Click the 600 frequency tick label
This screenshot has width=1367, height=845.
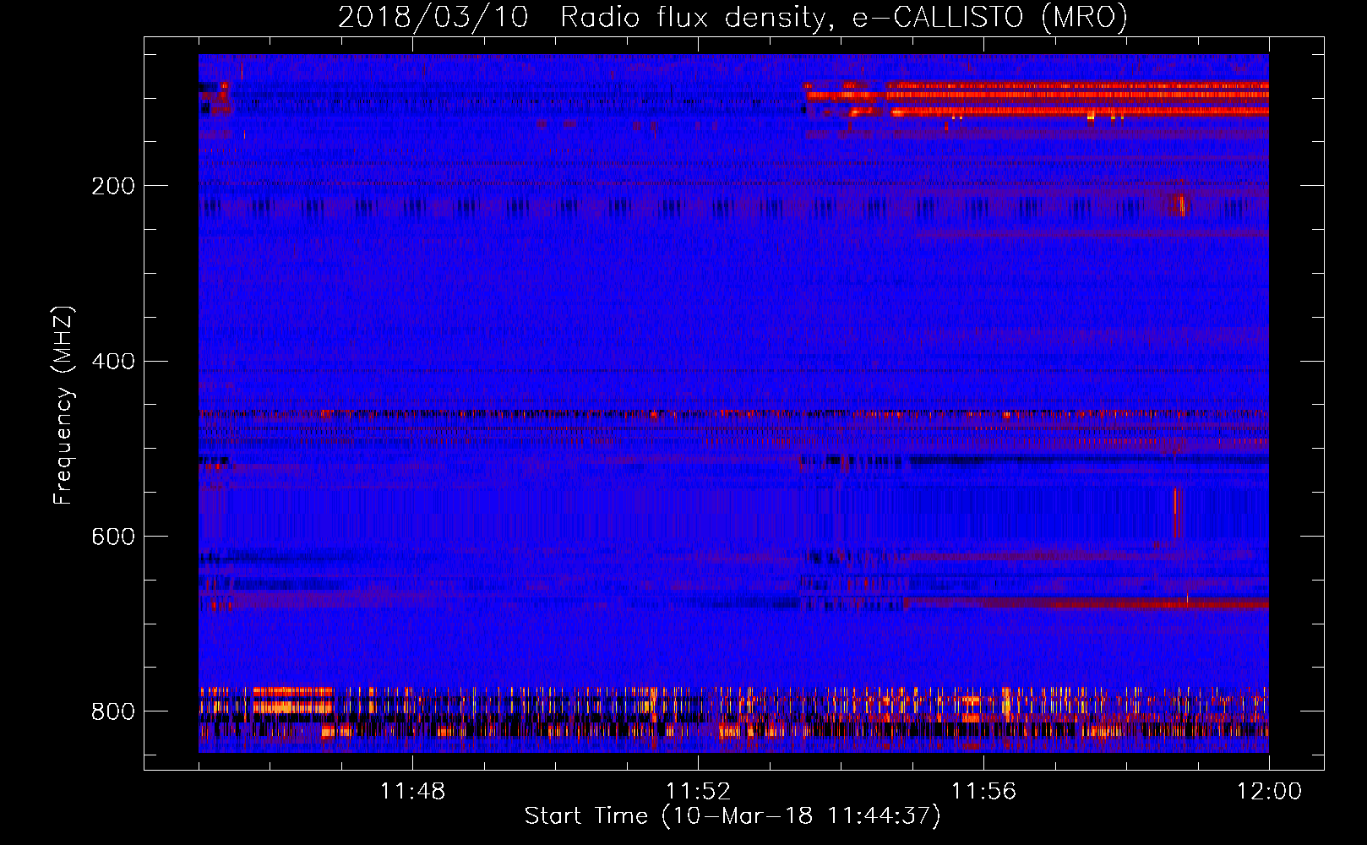(x=113, y=537)
